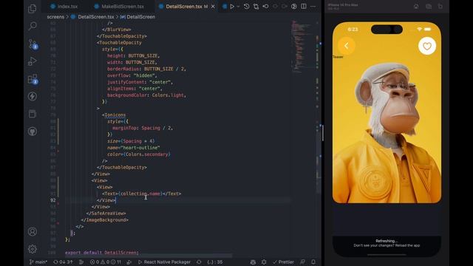Viewport: 473px width, 266px height.
Task: Click React Native Packager status item
Action: 164,262
